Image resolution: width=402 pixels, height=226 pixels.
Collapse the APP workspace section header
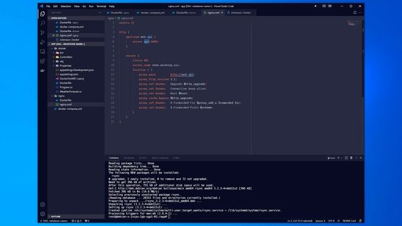click(76, 44)
